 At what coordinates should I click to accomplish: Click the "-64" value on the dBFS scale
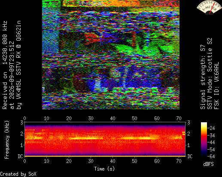click(211, 156)
